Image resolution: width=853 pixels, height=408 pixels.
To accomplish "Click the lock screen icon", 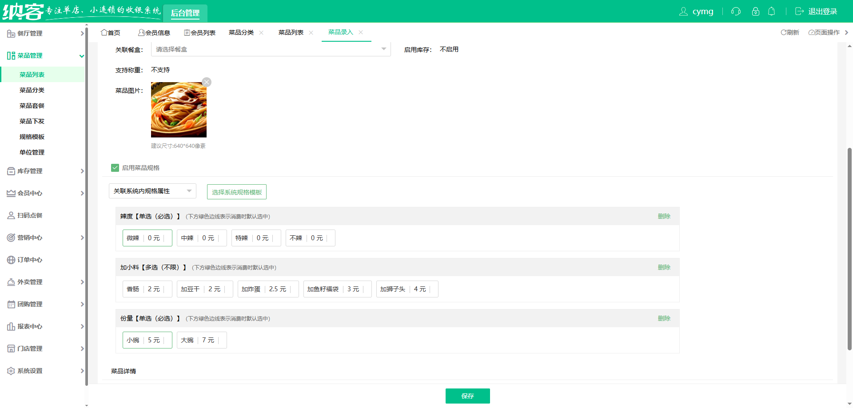I will click(x=755, y=12).
